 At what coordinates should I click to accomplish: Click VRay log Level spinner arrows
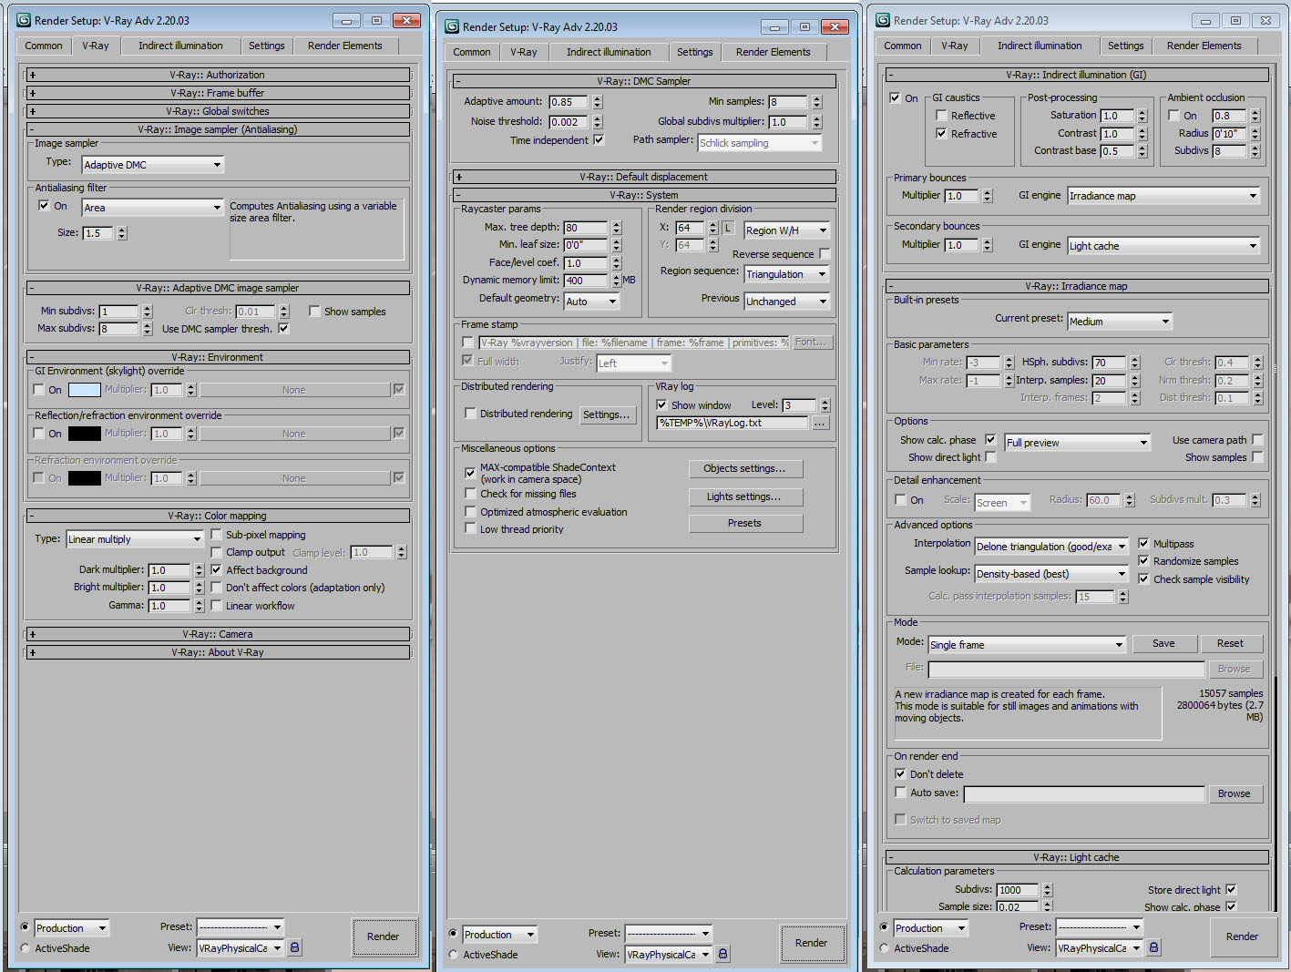(825, 405)
